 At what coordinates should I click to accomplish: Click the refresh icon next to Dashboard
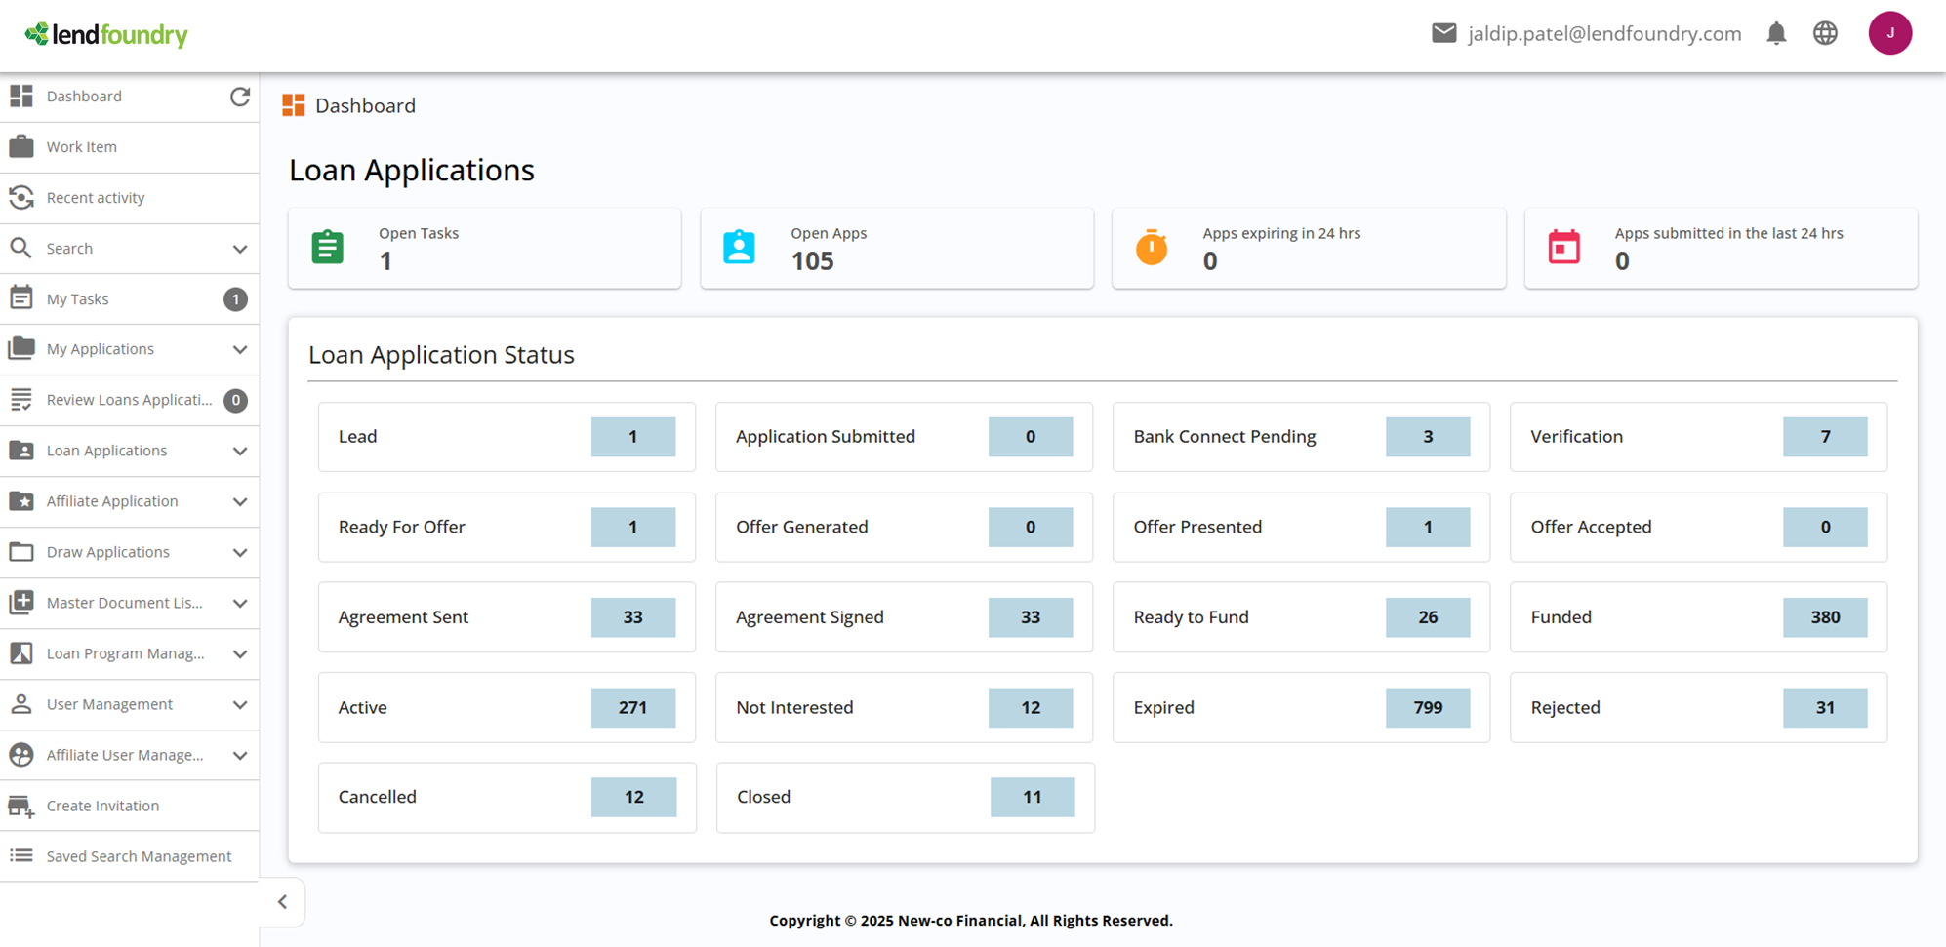(x=240, y=97)
